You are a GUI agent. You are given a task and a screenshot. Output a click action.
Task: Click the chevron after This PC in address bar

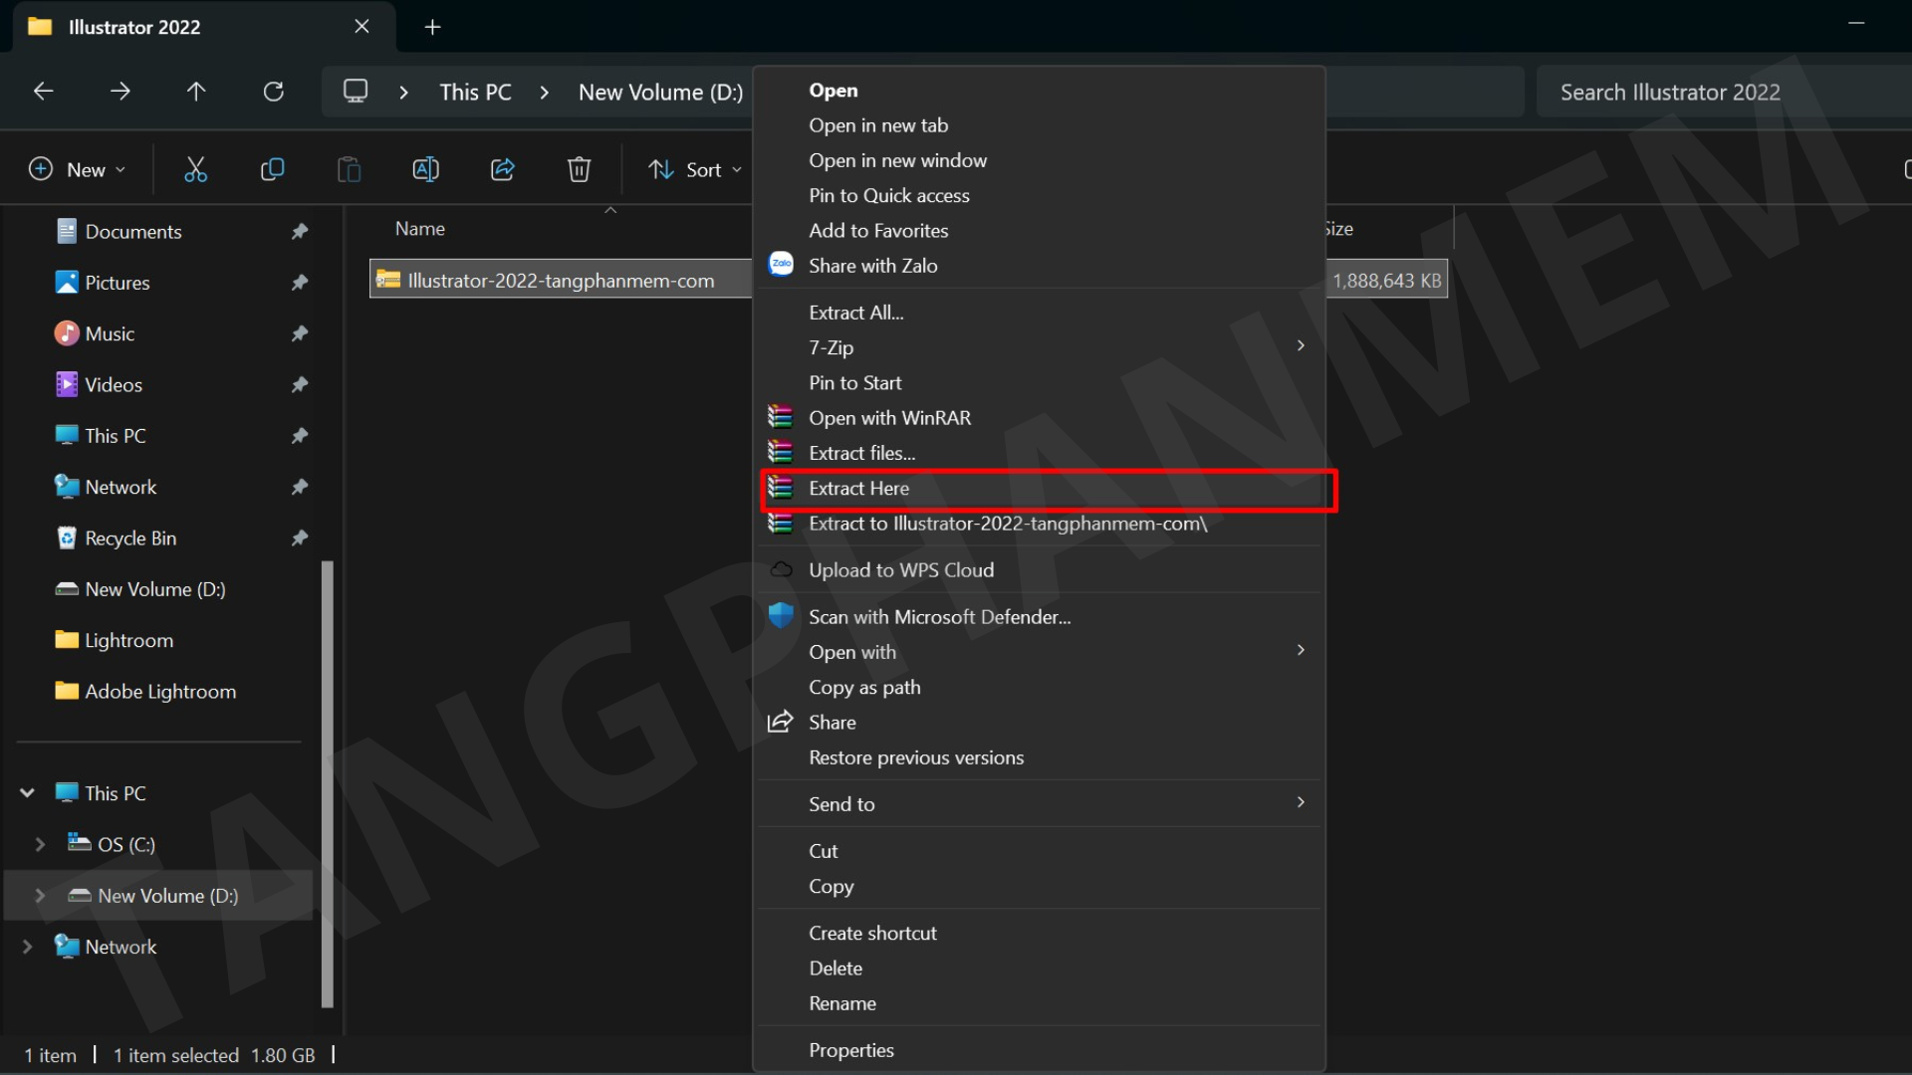pos(544,93)
